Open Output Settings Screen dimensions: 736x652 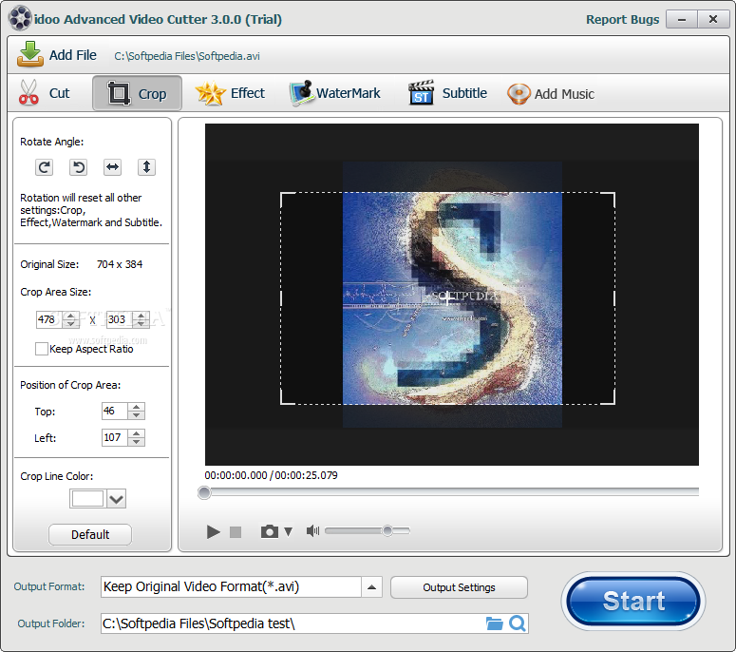[459, 587]
